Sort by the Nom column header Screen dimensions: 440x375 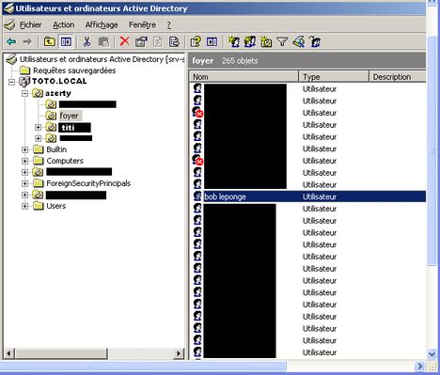(x=244, y=77)
